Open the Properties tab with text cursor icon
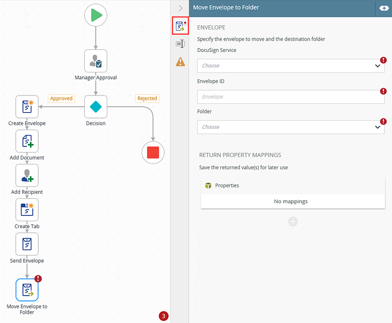Viewport: 392px width, 323px height. [x=180, y=44]
